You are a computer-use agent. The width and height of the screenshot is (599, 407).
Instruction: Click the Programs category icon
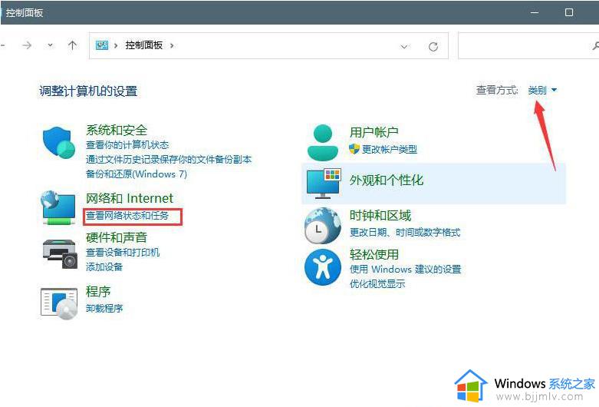(59, 304)
